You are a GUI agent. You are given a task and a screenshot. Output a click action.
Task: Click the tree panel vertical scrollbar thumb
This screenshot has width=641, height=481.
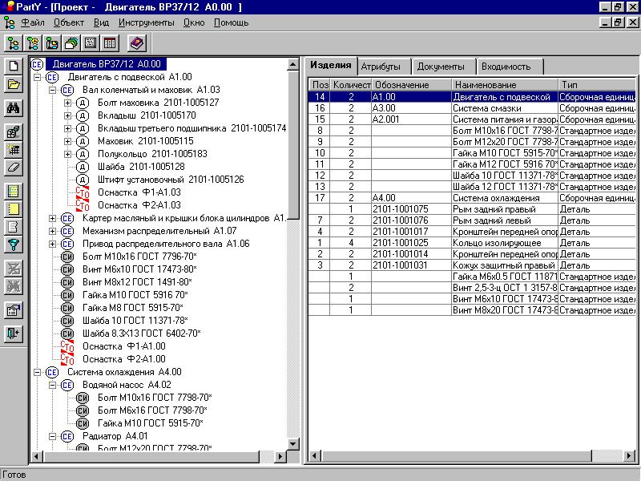(x=293, y=144)
